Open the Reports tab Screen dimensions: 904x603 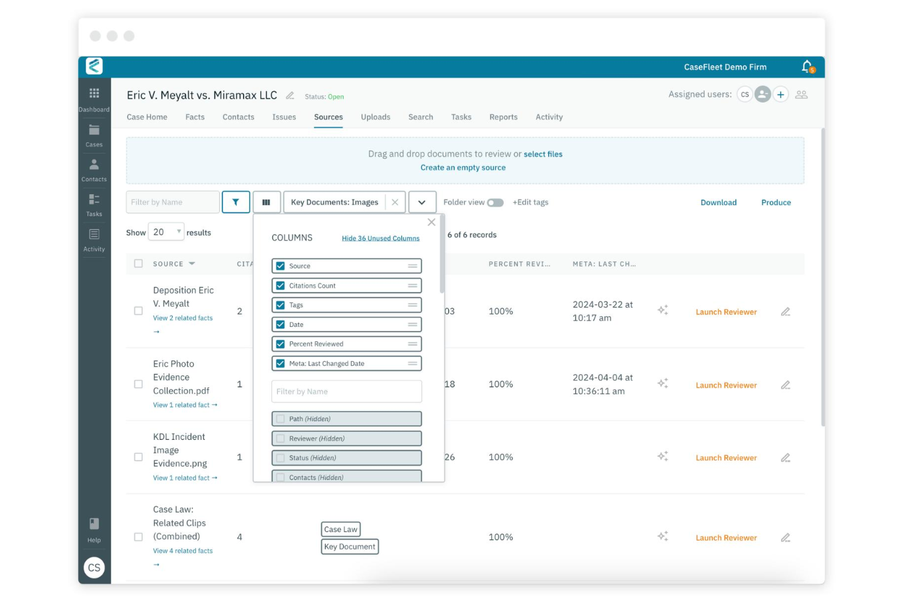tap(503, 117)
